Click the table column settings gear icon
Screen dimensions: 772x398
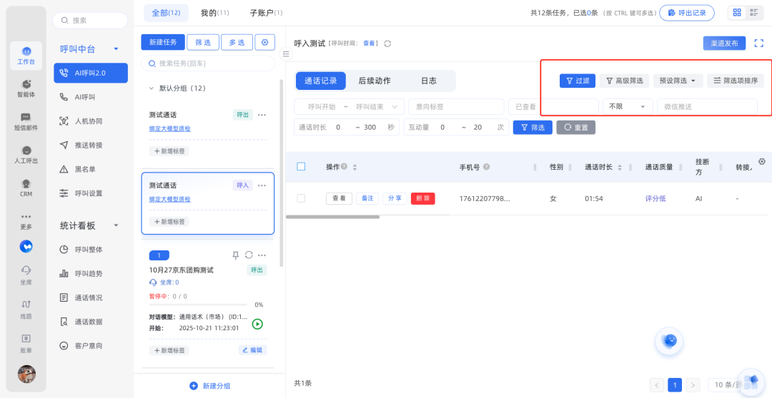[x=761, y=162]
